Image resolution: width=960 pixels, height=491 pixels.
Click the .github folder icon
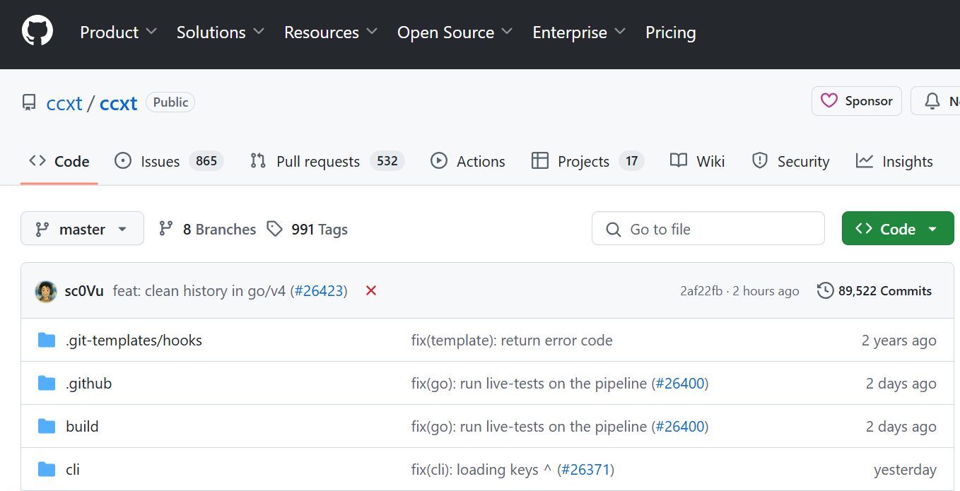click(x=47, y=384)
